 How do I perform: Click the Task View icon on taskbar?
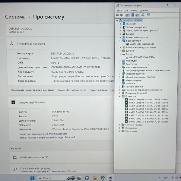79,178
